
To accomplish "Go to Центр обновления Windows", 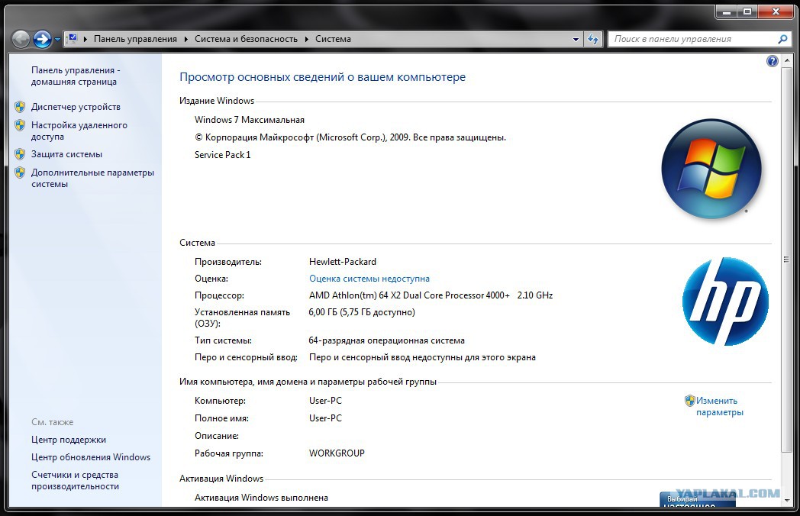I will [90, 457].
